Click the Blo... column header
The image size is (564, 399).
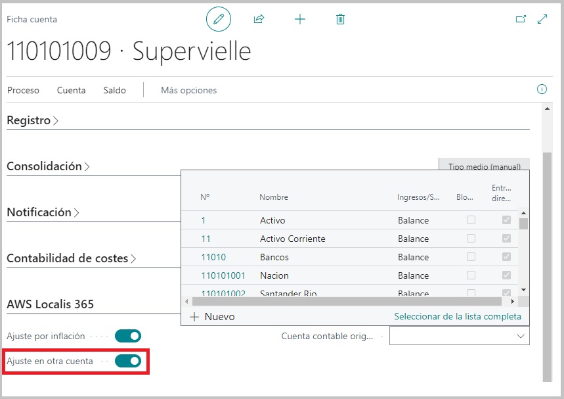464,197
